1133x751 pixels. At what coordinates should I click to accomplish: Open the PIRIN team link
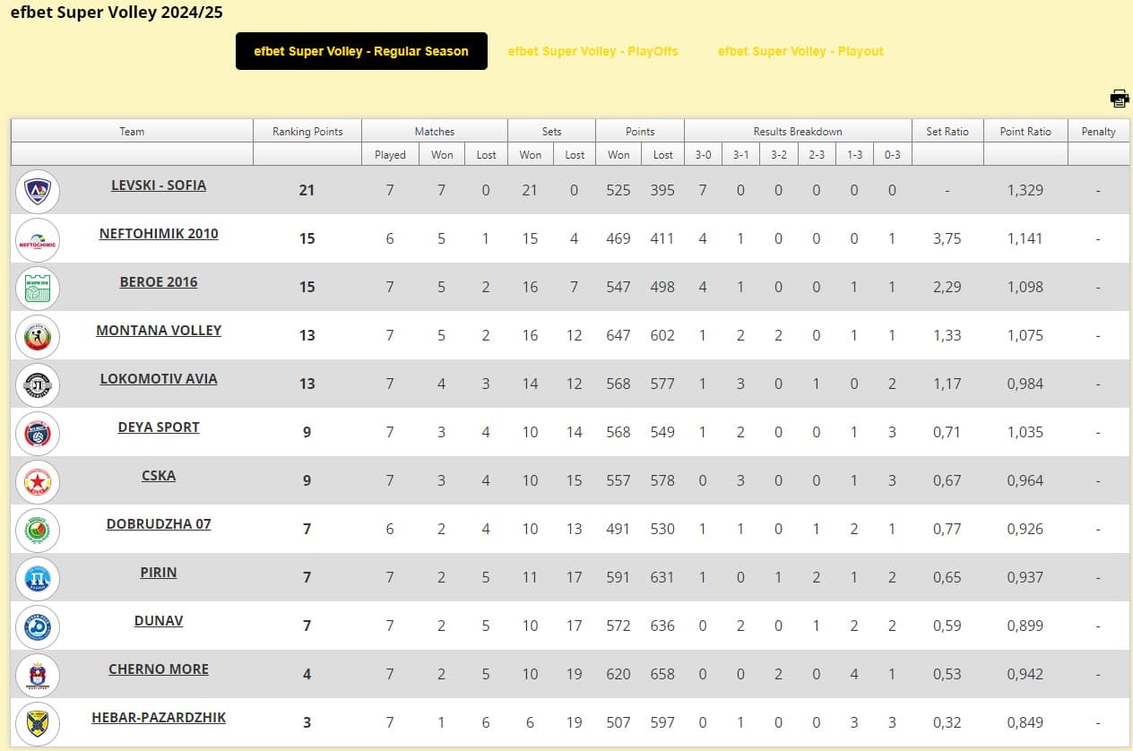point(159,573)
